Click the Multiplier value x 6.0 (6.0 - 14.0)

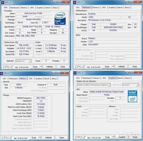pyautogui.click(x=24, y=48)
